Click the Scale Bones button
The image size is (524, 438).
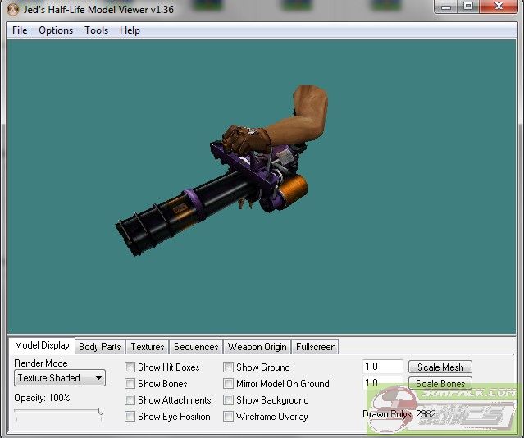440,384
